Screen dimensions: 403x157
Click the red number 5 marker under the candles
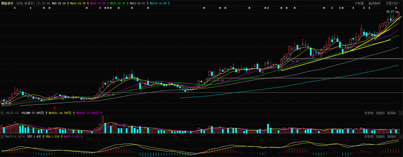(x=55, y=108)
